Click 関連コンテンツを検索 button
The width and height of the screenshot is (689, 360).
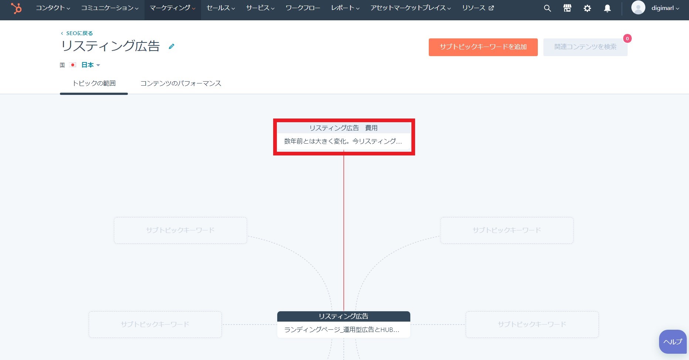[x=586, y=47]
